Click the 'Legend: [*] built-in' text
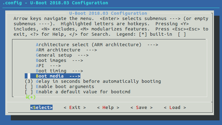 tap(144, 34)
